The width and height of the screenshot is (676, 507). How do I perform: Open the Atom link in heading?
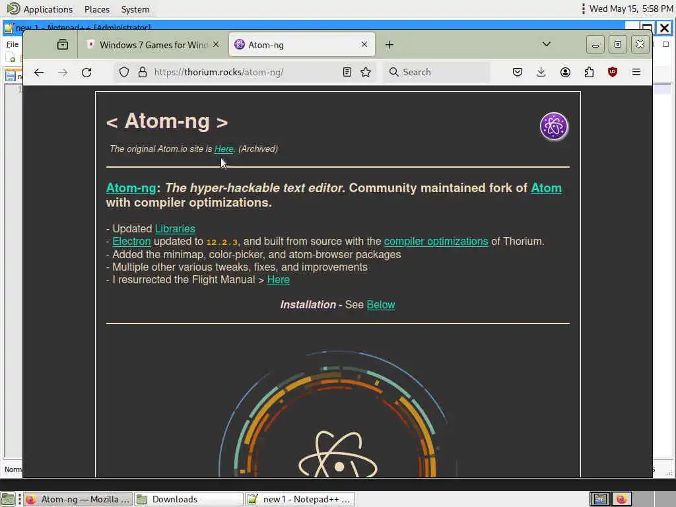pyautogui.click(x=546, y=188)
